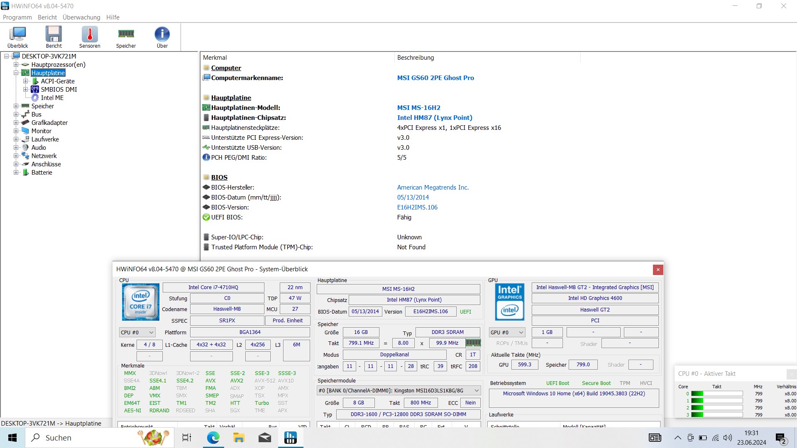797x448 pixels.
Task: Click the Intel Core i7 logo
Action: 140,302
